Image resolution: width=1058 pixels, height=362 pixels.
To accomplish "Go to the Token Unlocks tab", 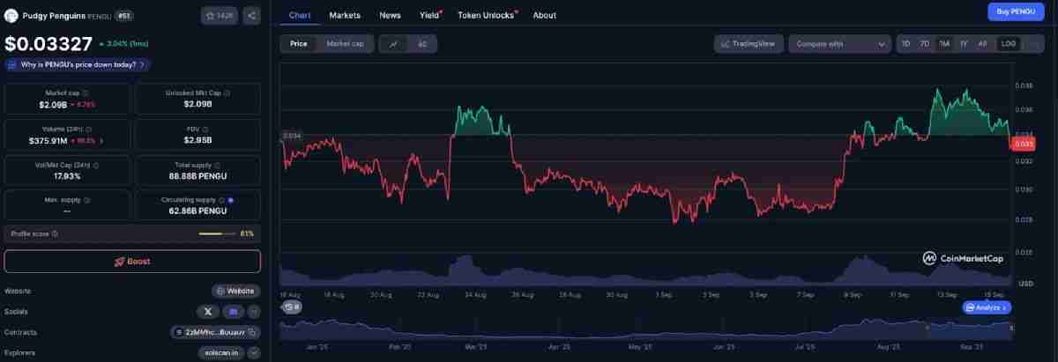I will (486, 15).
